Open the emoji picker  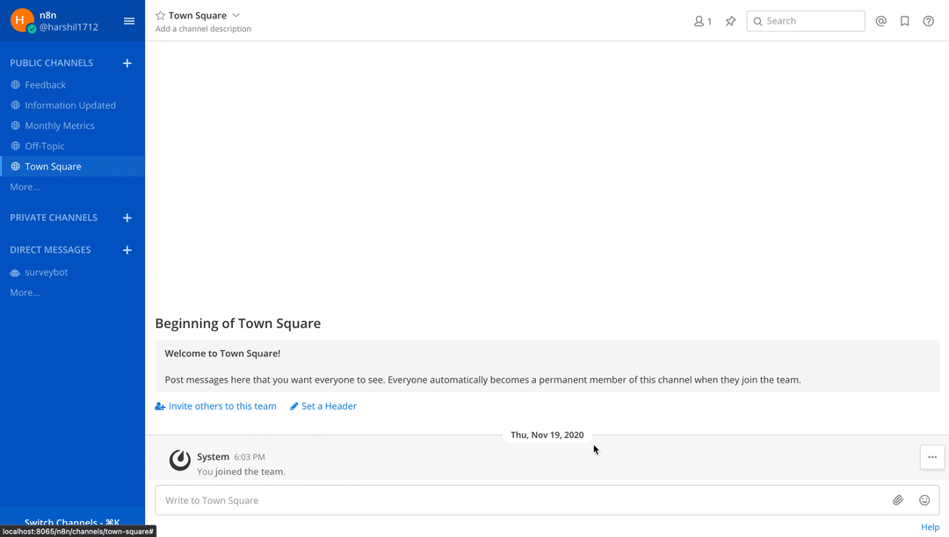click(x=924, y=500)
